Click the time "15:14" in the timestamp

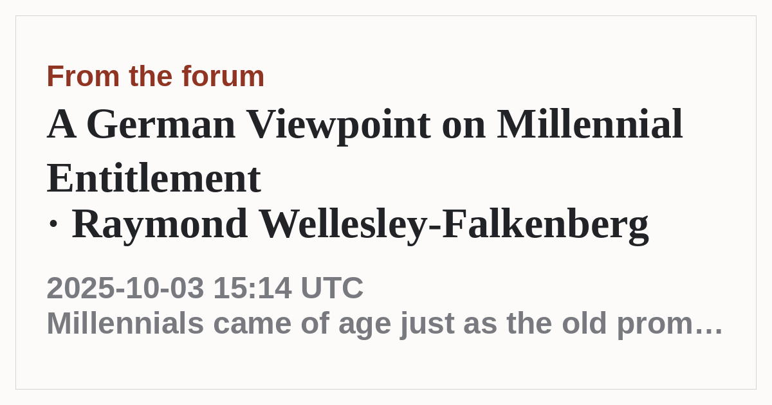(x=252, y=288)
